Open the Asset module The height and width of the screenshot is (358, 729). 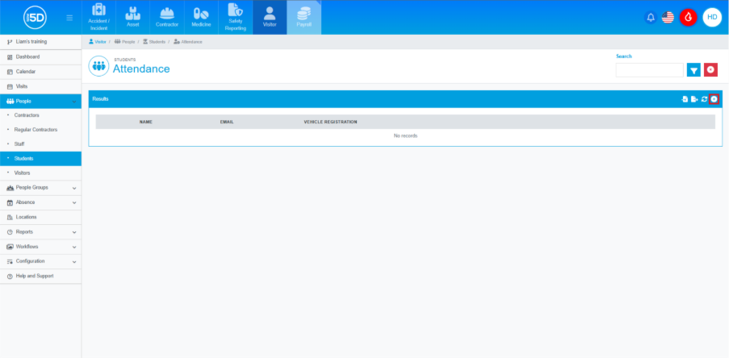click(133, 17)
